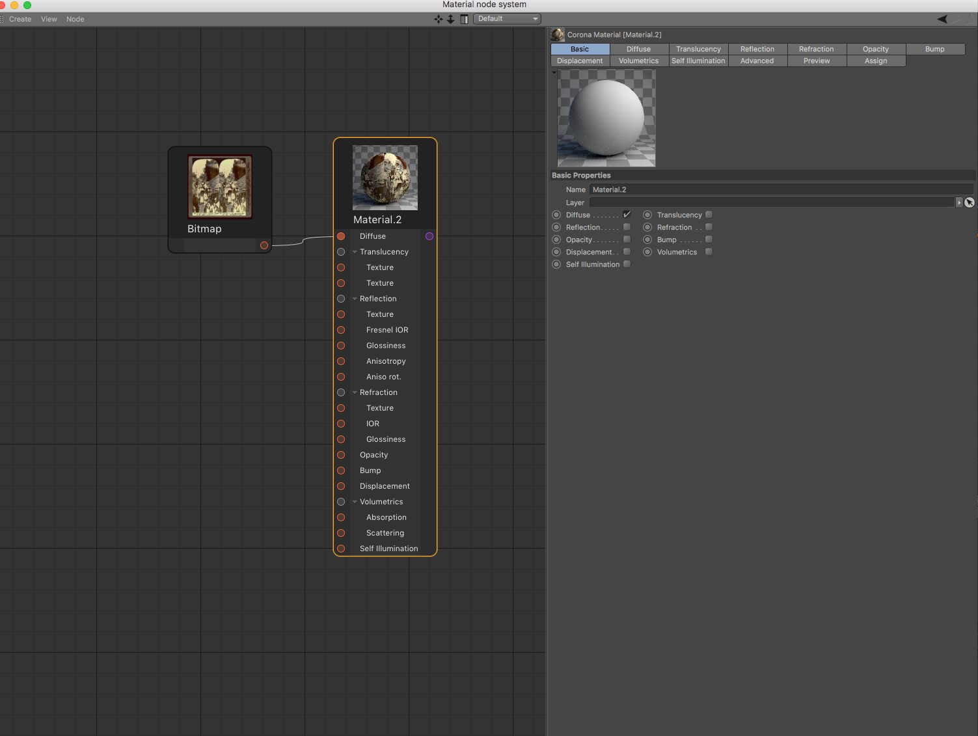Click the layout panel icon beside Default
The width and height of the screenshot is (978, 736).
click(x=464, y=19)
